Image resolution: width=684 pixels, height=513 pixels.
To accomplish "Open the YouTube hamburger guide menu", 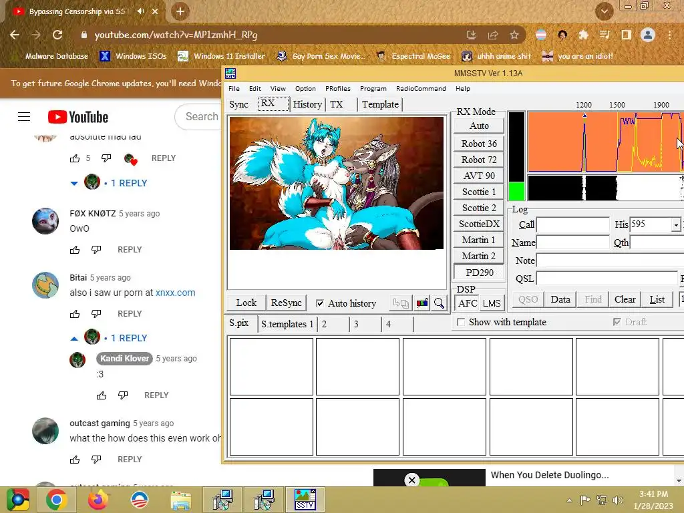I will point(24,116).
